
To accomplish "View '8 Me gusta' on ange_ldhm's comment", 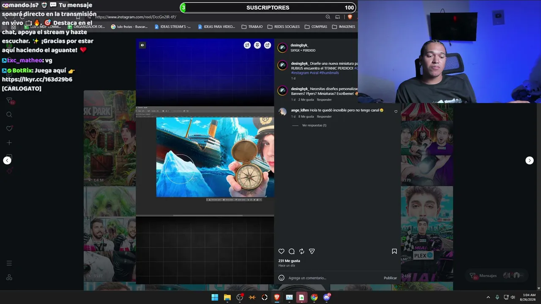I will [306, 117].
